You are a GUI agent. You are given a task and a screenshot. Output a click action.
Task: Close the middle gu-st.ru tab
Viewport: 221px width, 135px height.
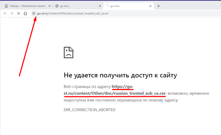(x=100, y=6)
